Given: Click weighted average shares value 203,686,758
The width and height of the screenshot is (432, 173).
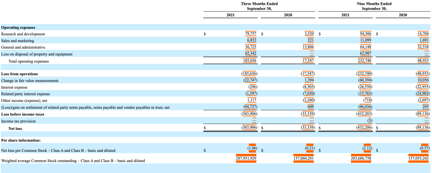Looking at the screenshot, I should (x=361, y=159).
